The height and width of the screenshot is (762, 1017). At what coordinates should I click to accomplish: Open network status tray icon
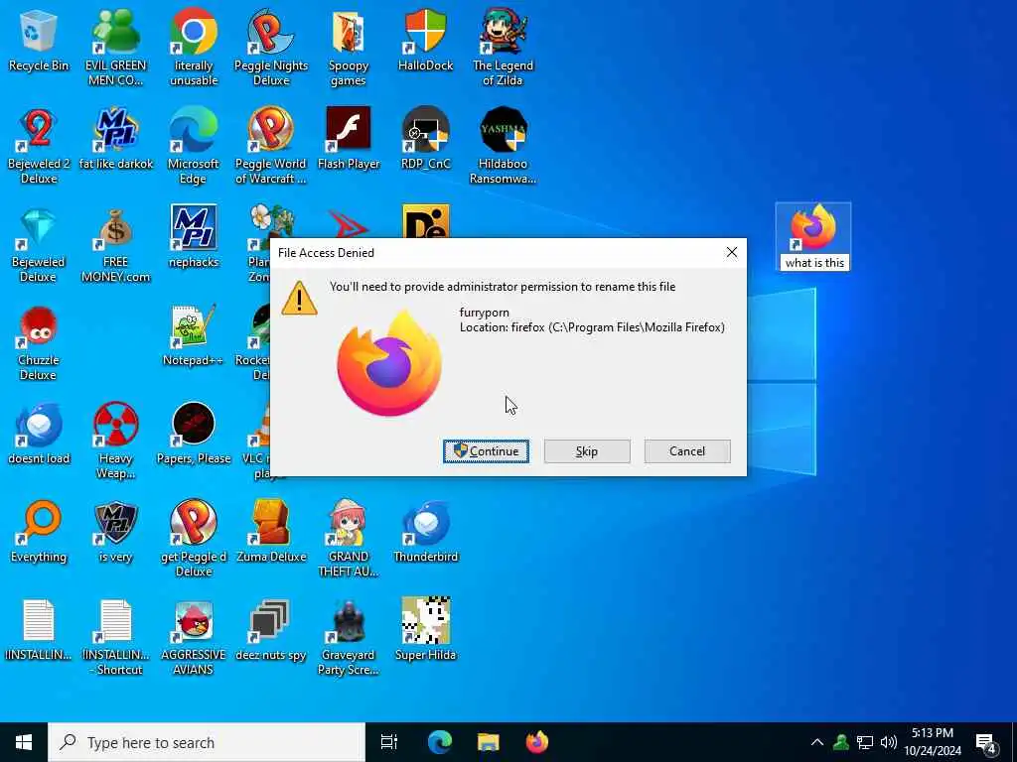pyautogui.click(x=865, y=742)
